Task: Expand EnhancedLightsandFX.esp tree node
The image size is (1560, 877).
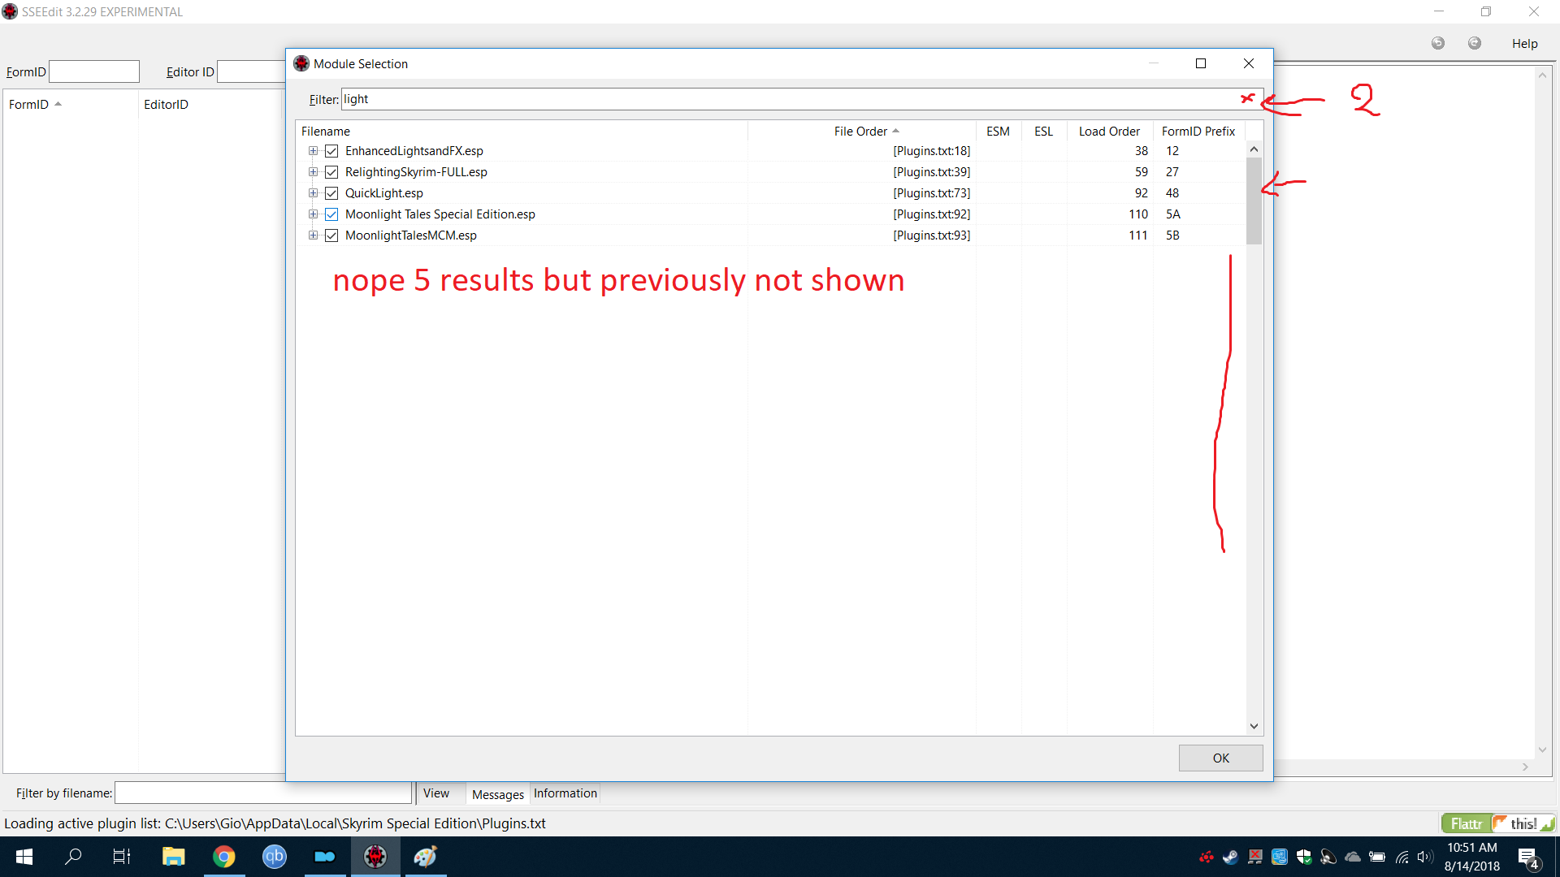Action: pyautogui.click(x=313, y=151)
